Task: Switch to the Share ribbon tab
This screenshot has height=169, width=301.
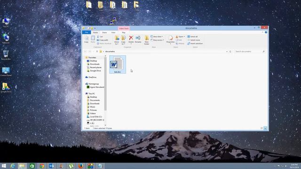Action: 104,32
